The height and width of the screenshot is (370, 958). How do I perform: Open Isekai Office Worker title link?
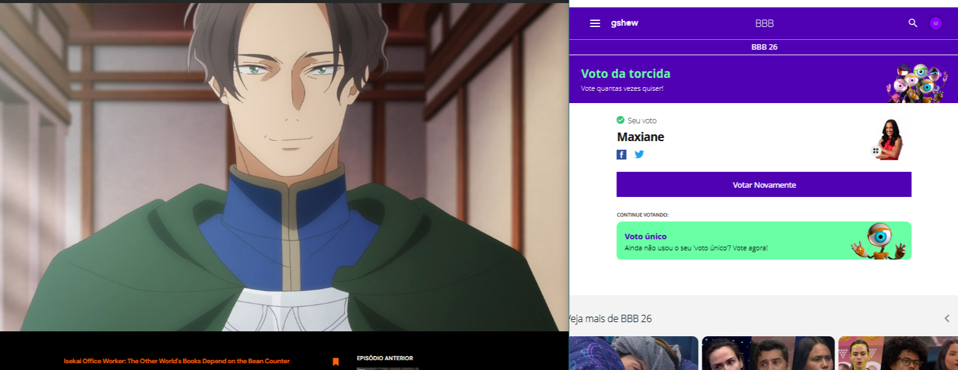pyautogui.click(x=177, y=361)
